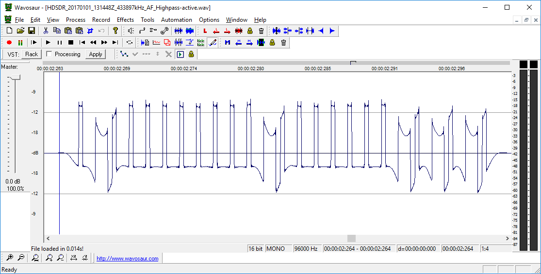Go to previous loop point, red left arrow

(x=216, y=30)
